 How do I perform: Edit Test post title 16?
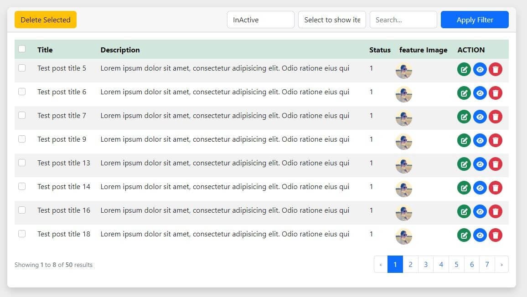[464, 211]
